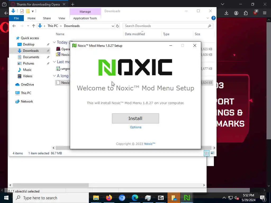The height and width of the screenshot is (203, 271).
Task: Open the Options link in Noxic setup
Action: pyautogui.click(x=136, y=127)
